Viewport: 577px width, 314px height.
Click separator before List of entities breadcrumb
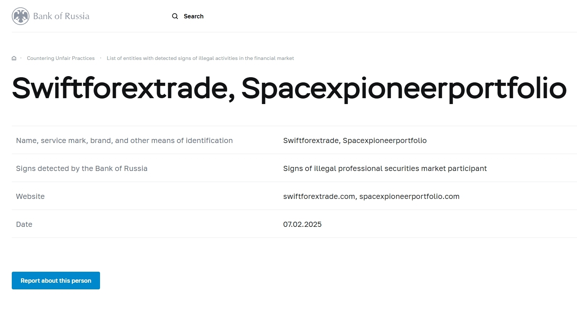[x=101, y=58]
